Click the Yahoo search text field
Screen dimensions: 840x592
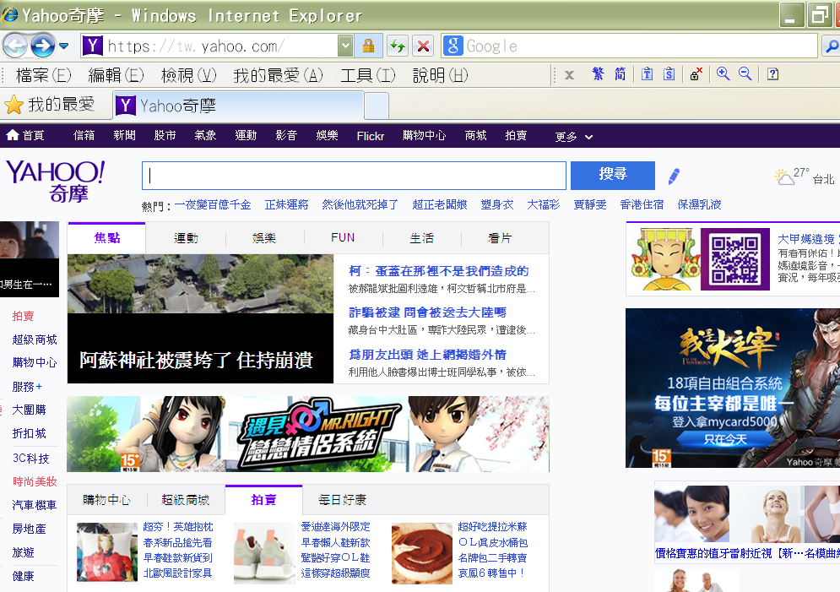(x=354, y=176)
